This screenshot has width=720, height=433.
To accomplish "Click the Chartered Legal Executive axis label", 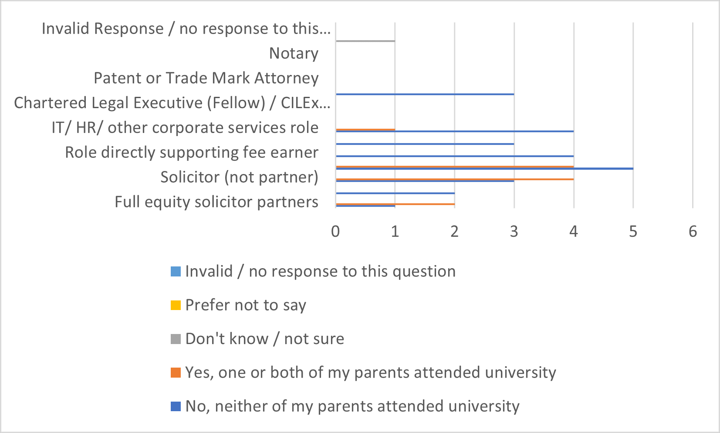I will (x=172, y=103).
